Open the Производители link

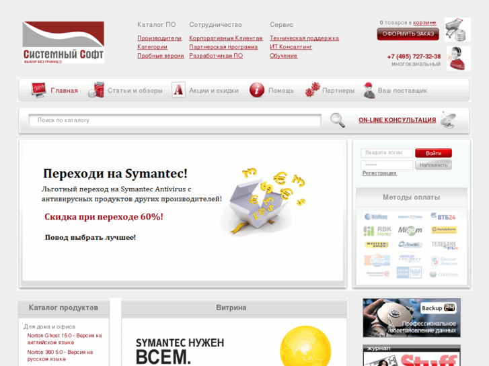click(159, 38)
